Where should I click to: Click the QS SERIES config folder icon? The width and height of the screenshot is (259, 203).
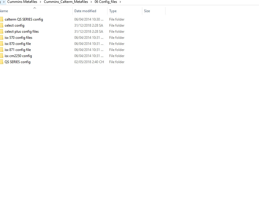2,62
